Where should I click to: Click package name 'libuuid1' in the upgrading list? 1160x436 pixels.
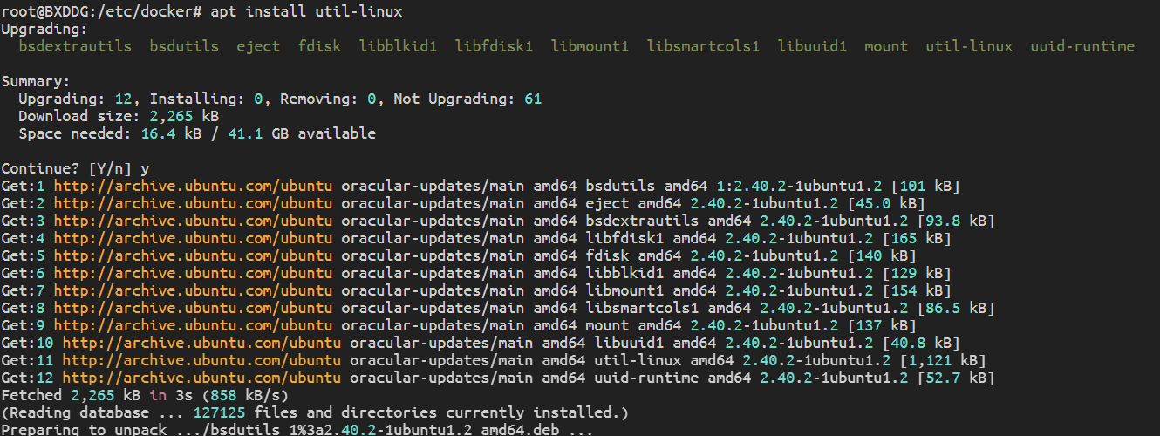(x=812, y=46)
